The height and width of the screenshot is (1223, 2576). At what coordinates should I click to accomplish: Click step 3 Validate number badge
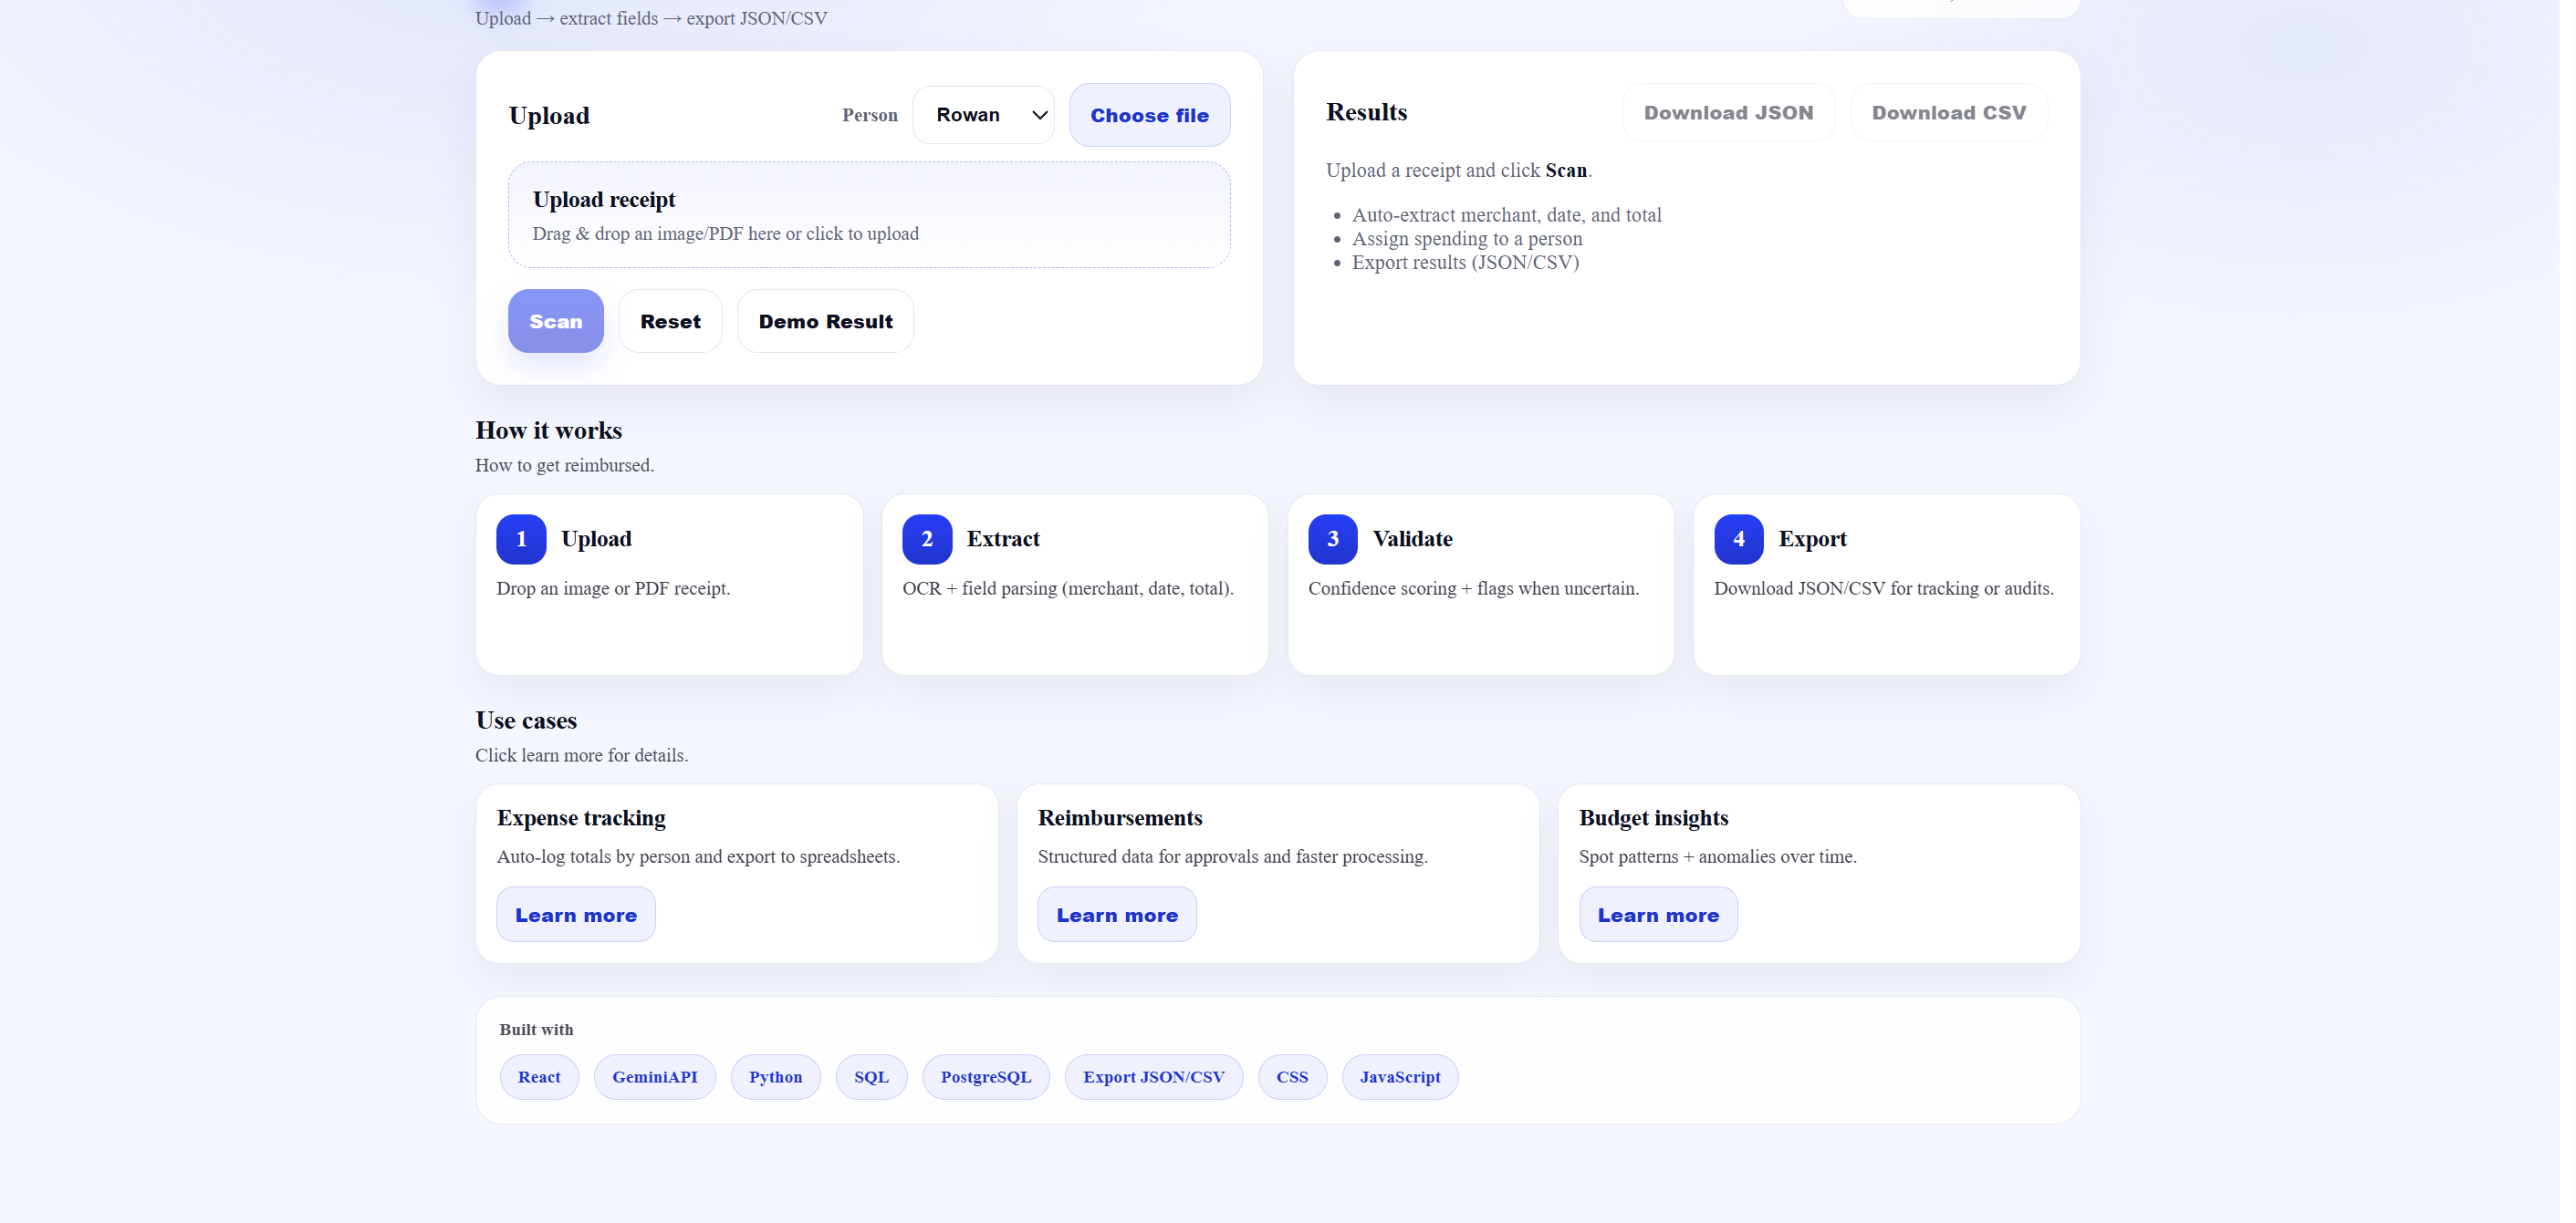click(1332, 540)
